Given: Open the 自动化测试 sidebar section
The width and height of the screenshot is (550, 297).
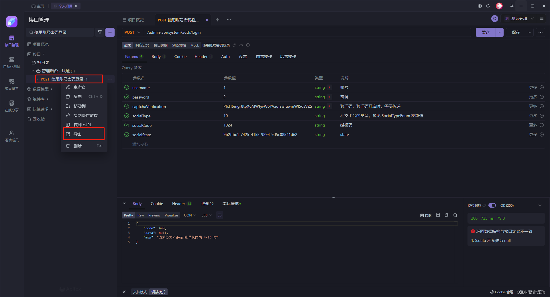Looking at the screenshot, I should 12,63.
